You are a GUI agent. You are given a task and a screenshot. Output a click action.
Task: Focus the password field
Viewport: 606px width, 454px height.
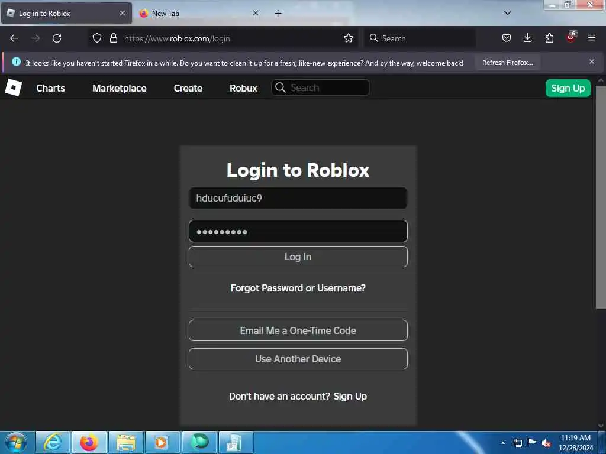click(x=298, y=231)
